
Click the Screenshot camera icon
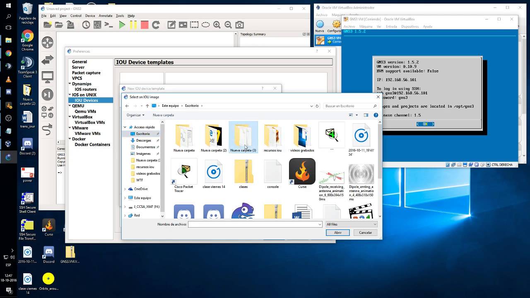coord(239,25)
